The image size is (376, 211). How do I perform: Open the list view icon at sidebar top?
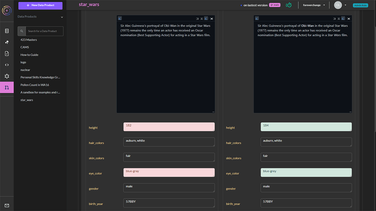point(7,30)
